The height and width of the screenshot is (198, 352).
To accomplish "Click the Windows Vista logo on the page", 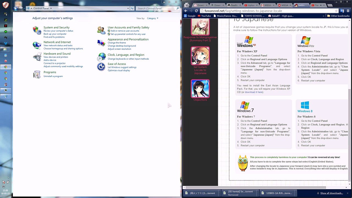I will pos(306,42).
